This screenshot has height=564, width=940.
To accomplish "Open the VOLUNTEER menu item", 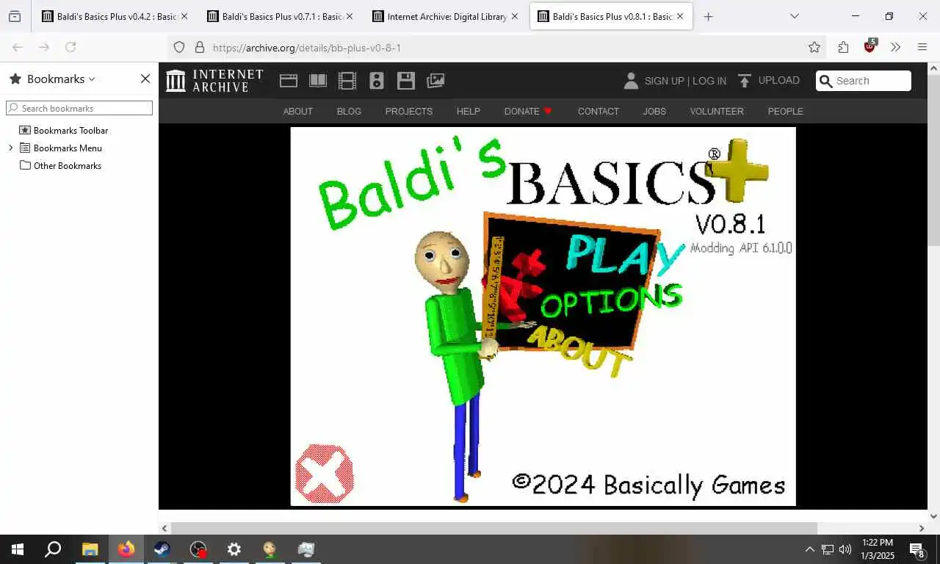I will click(717, 111).
